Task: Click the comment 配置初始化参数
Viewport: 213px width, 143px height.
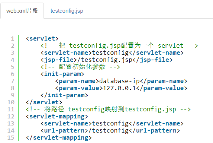Action: point(80,67)
